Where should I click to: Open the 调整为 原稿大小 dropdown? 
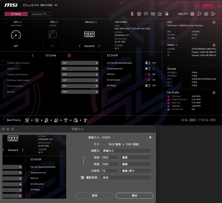coord(127,151)
